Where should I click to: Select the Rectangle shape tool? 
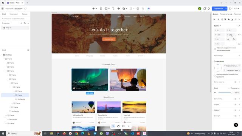(106, 9)
